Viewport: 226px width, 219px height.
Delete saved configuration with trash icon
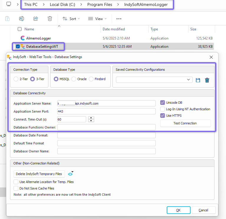coord(207,80)
